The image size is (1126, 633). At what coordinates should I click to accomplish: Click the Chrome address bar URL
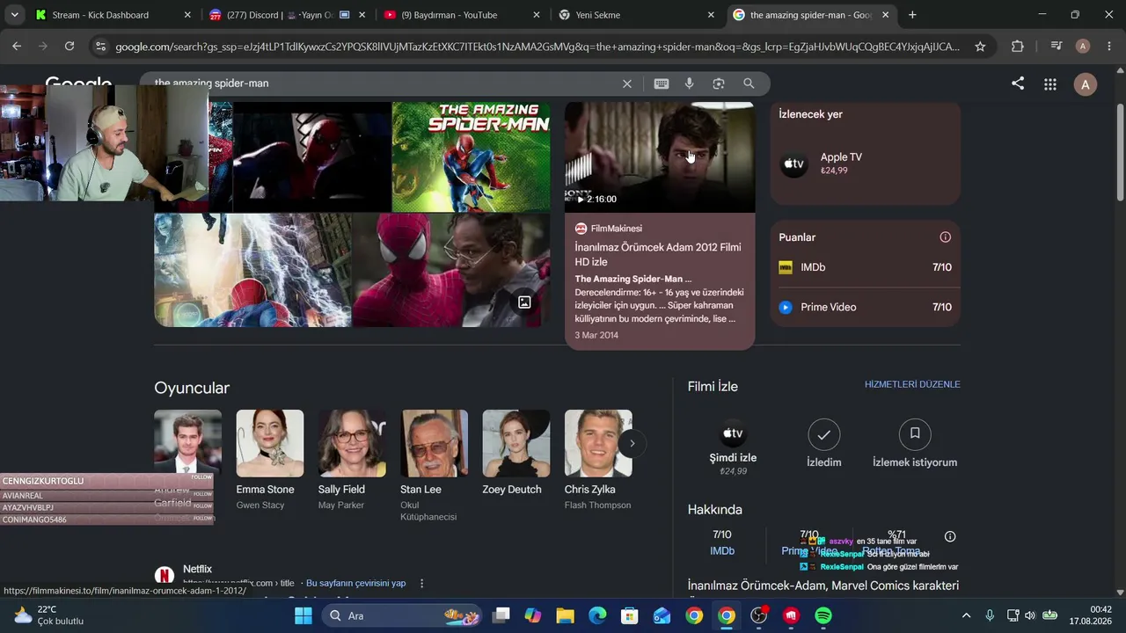click(x=537, y=47)
